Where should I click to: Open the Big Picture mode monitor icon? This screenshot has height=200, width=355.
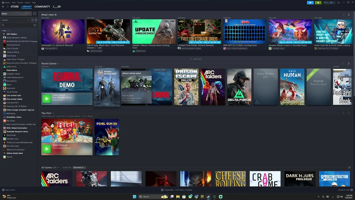[338, 2]
